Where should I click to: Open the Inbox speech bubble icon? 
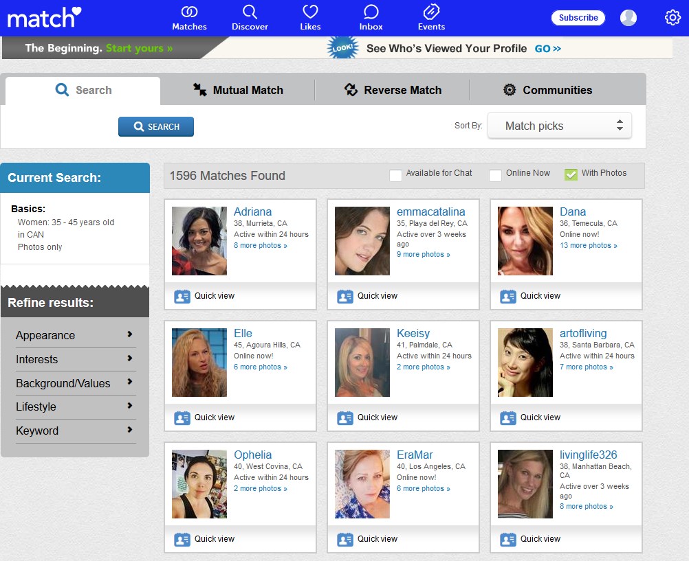pyautogui.click(x=371, y=12)
